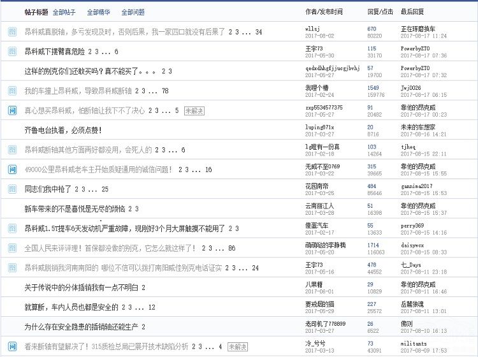Click the question icon beside 真心想买昂科威 post
The height and width of the screenshot is (357, 478).
point(12,111)
